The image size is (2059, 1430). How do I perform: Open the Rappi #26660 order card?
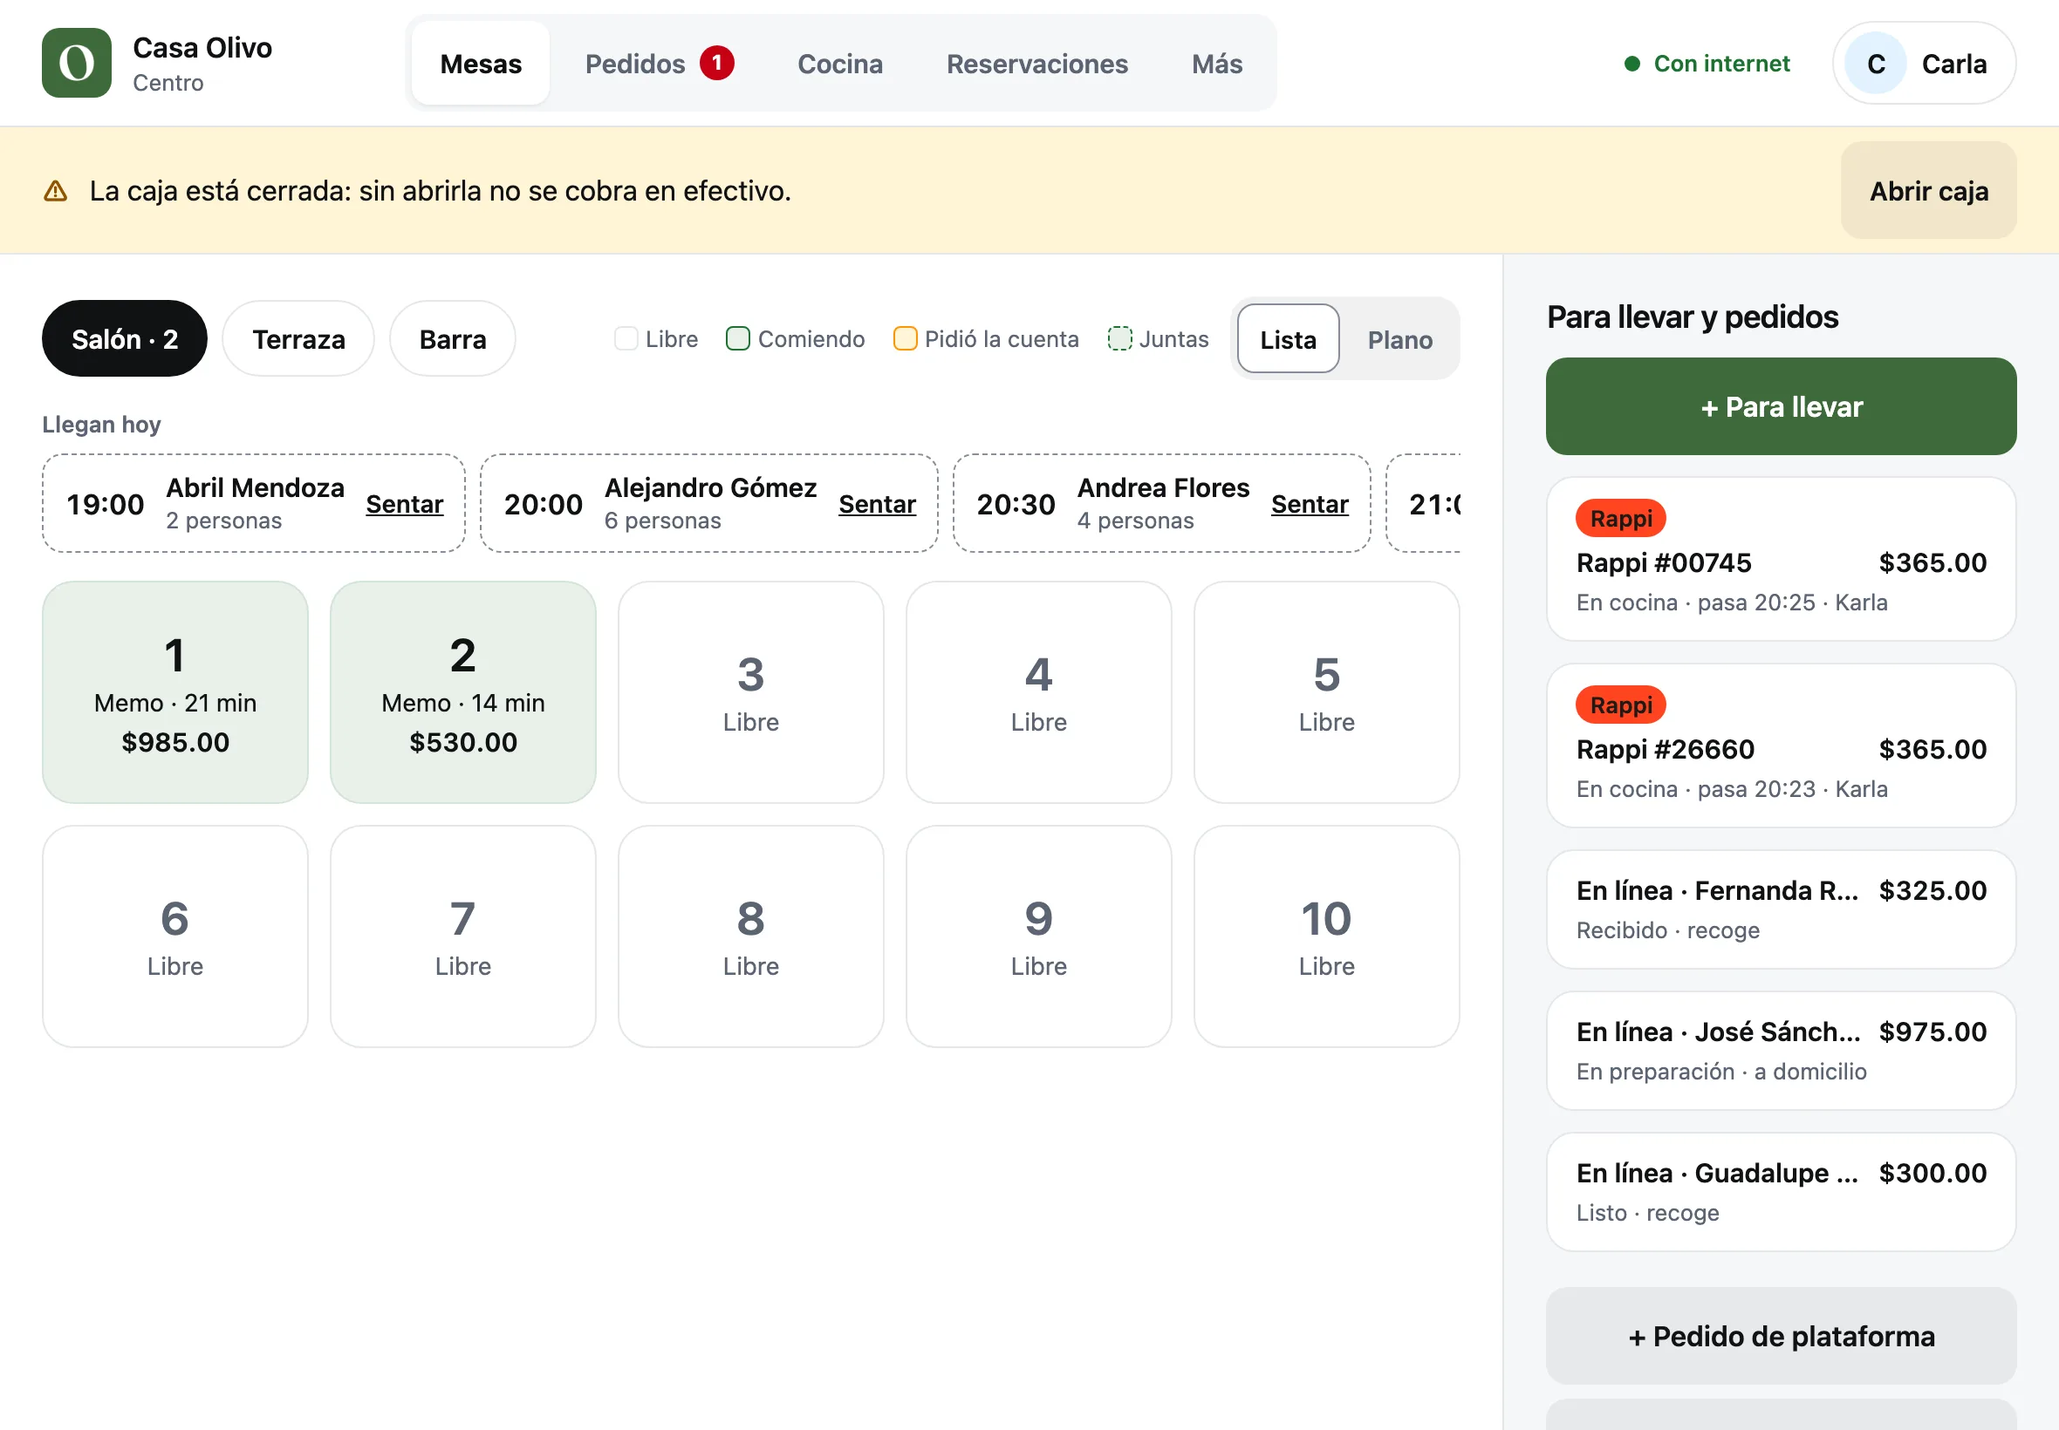click(x=1780, y=746)
